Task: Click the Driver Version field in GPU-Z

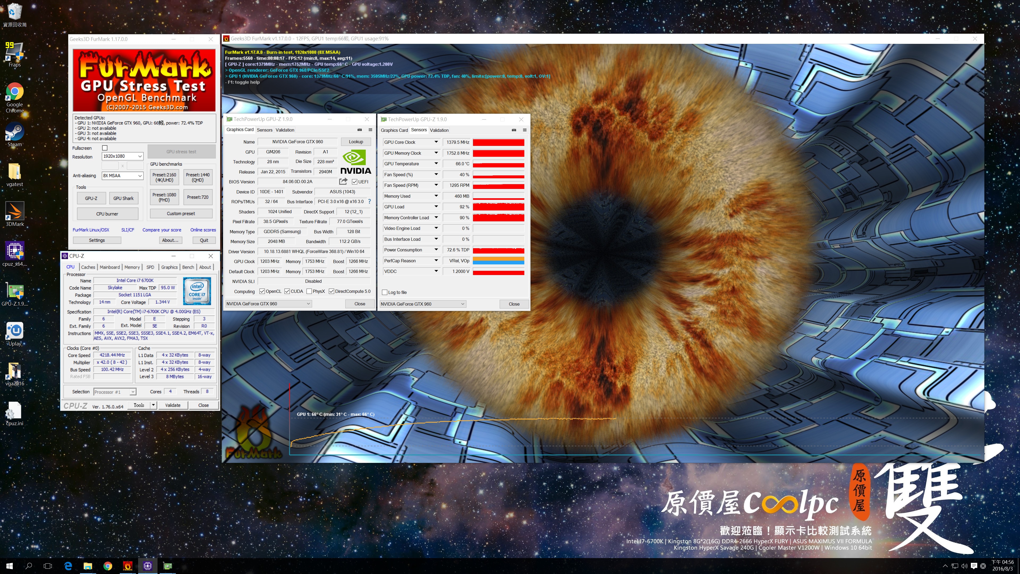Action: point(314,251)
